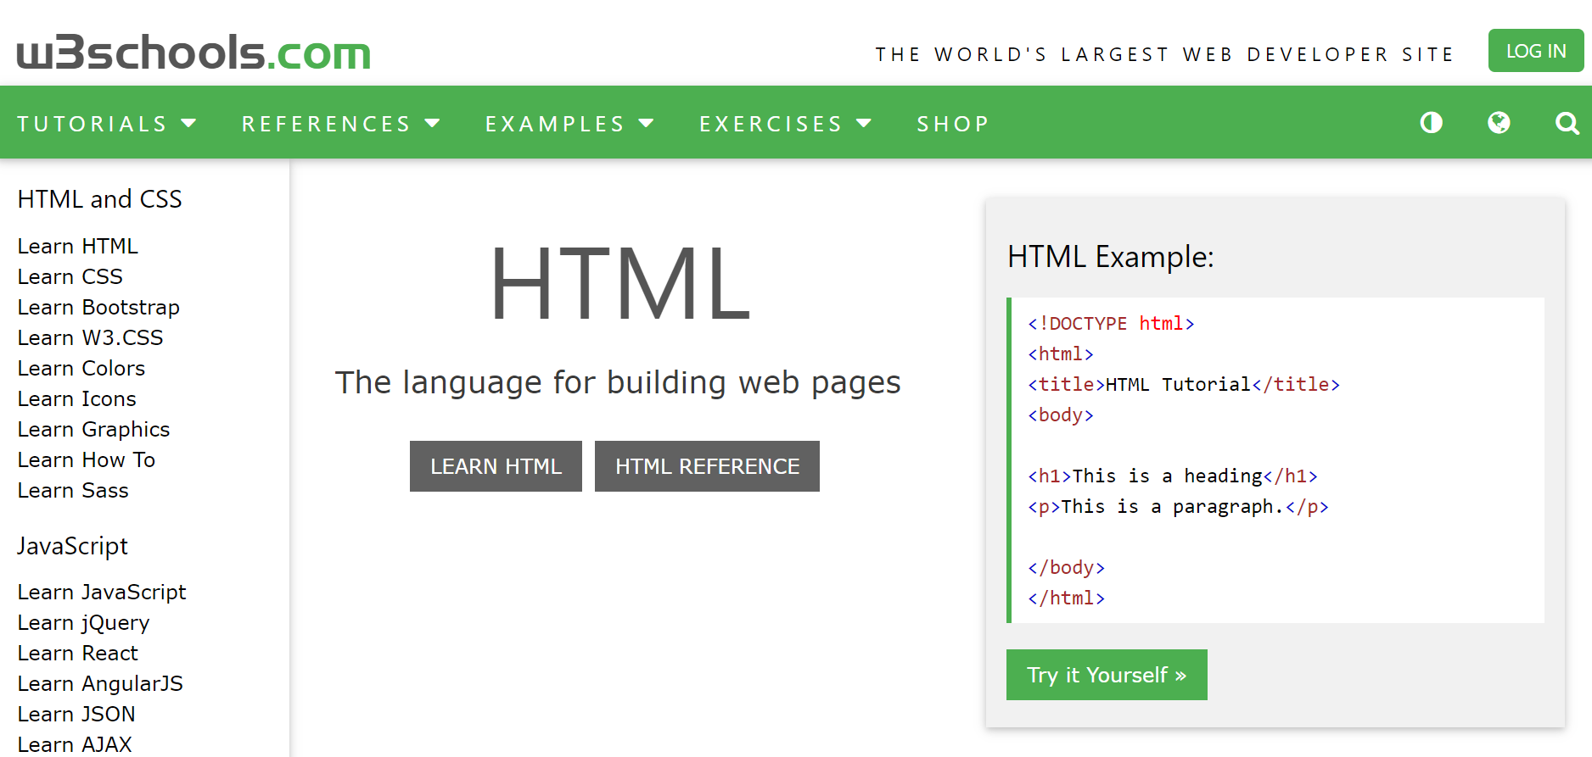1592x757 pixels.
Task: Click the Log In button
Action: pos(1536,51)
